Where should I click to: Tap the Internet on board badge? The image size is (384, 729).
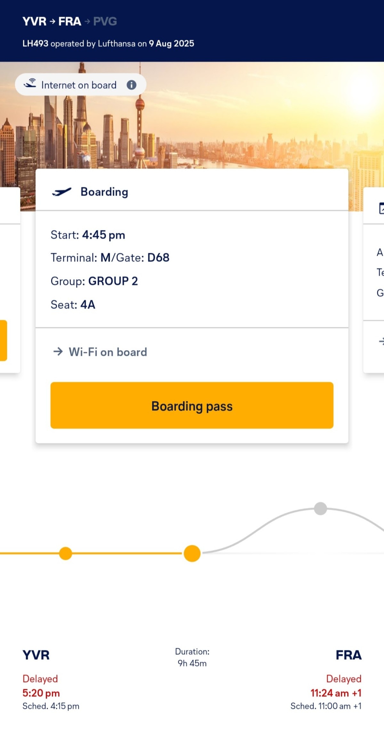pyautogui.click(x=81, y=85)
